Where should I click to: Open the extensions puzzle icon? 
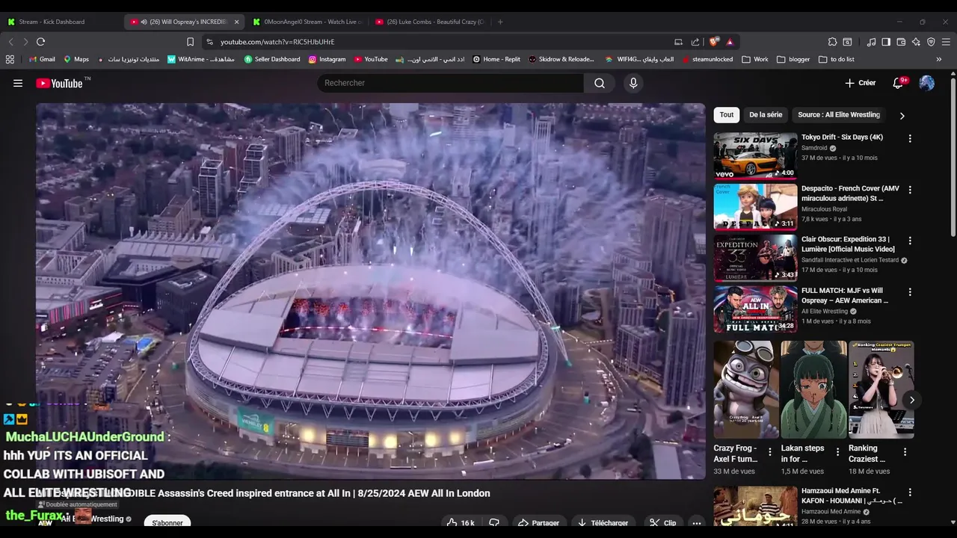pyautogui.click(x=832, y=42)
